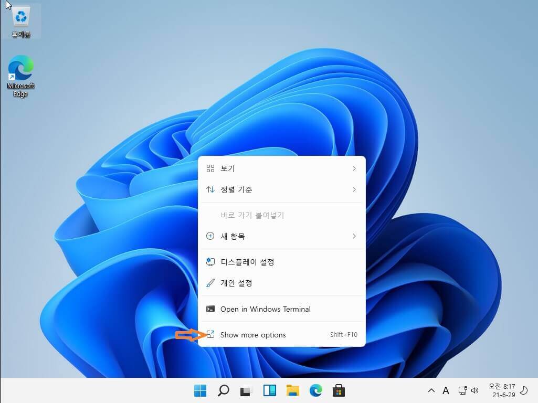Toggle the IME language indicator A
The width and height of the screenshot is (538, 403).
pyautogui.click(x=446, y=390)
